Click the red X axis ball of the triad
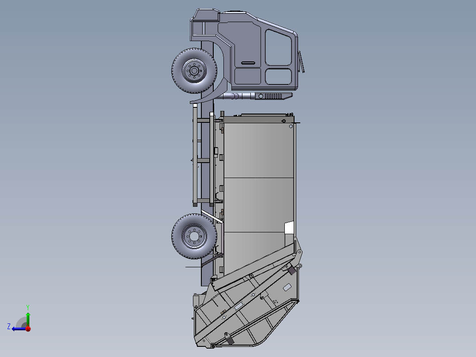 (x=28, y=328)
